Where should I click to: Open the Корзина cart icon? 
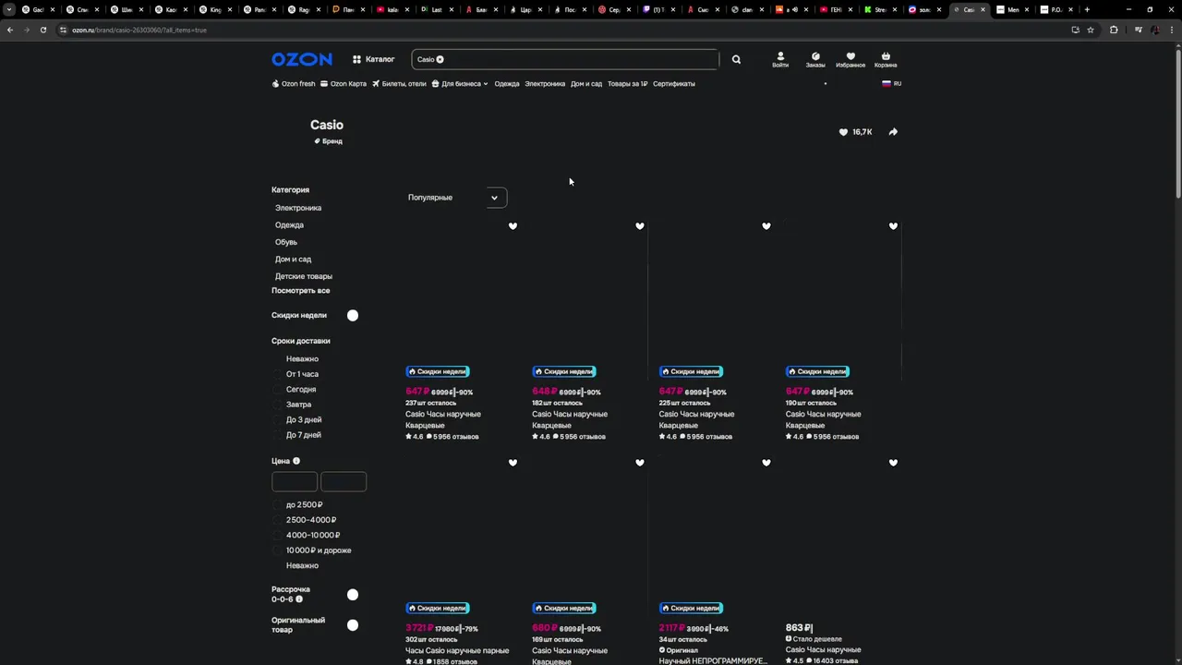coord(886,59)
